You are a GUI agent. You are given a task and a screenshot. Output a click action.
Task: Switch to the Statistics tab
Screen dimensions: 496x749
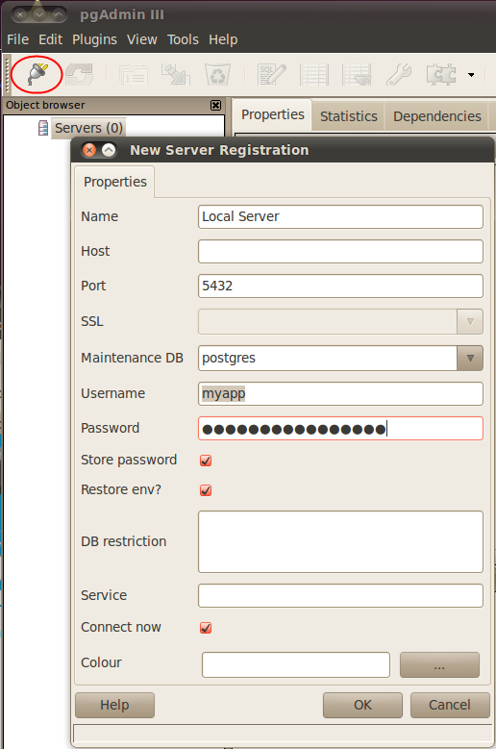click(x=349, y=116)
